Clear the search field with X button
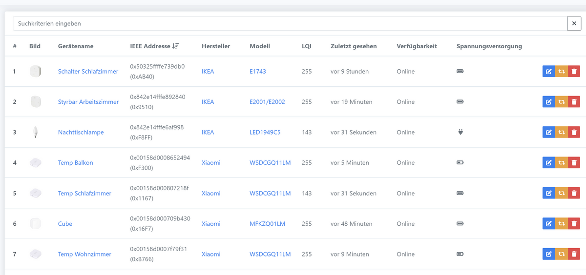 tap(574, 23)
